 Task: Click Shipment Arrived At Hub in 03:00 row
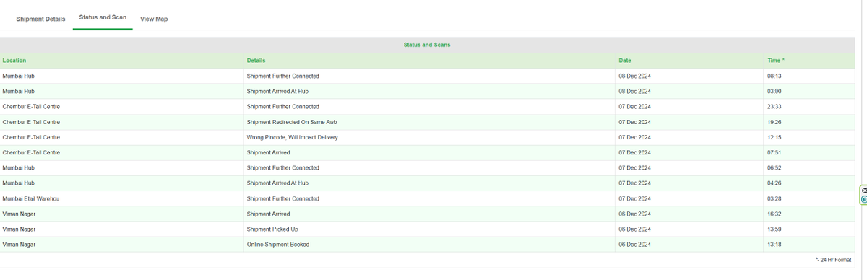click(277, 91)
